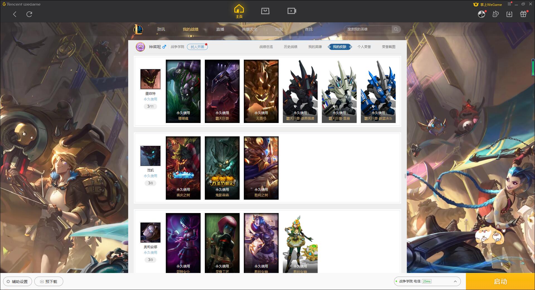Open the 霸天巨兽 雪崩 skin card
535x290 pixels.
(339, 91)
